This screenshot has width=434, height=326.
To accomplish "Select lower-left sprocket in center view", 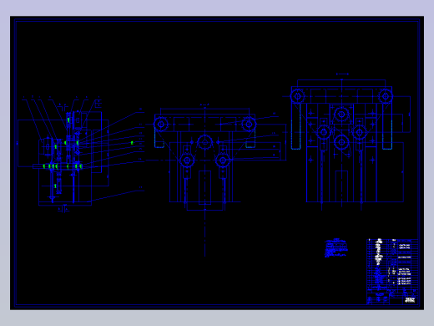I will coord(187,160).
